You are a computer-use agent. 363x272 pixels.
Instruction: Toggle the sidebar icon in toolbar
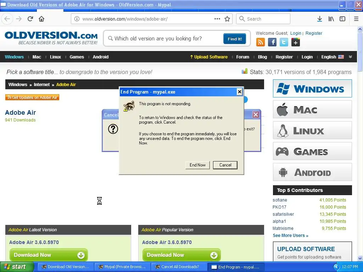(x=342, y=19)
